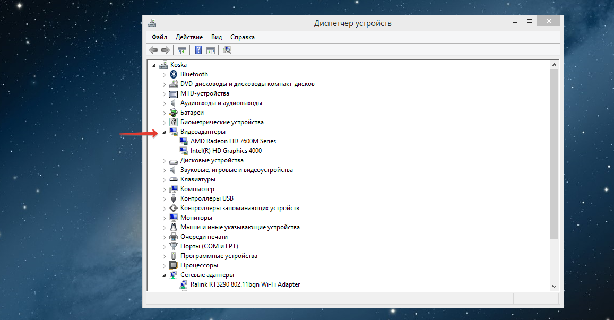Viewport: 614px width, 320px height.
Task: Click the Back arrow in the toolbar
Action: [x=153, y=50]
